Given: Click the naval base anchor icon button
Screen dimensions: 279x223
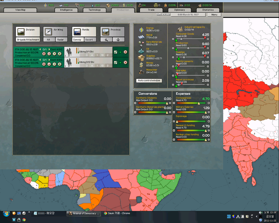Looking at the screenshot, I should (118, 40).
